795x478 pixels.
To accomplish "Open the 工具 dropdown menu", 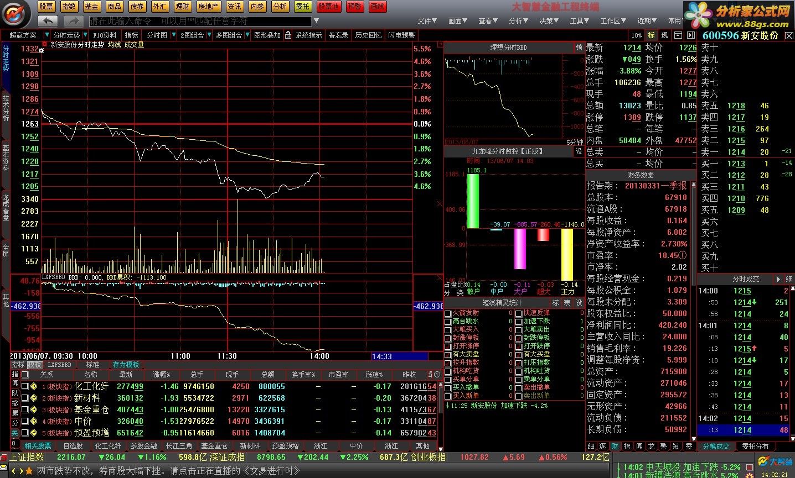I will 579,20.
